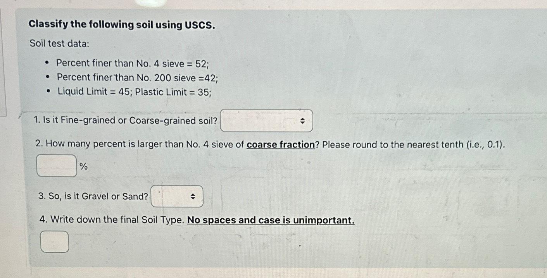Click the up-down arrows on question 1 selector
Viewport: 547px width, 278px height.
coord(304,121)
